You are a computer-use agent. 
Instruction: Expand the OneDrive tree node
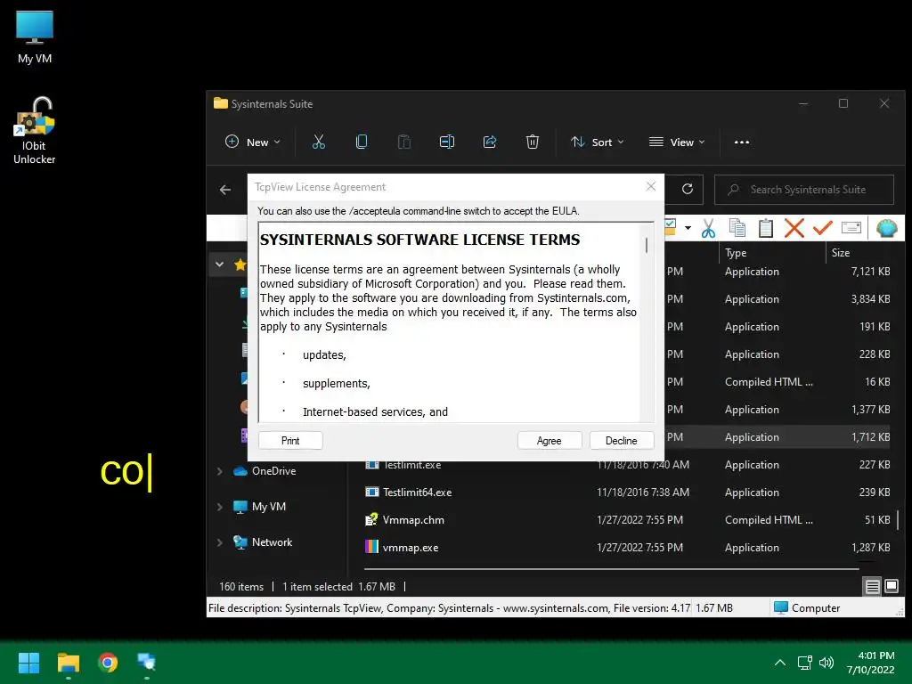(x=219, y=471)
